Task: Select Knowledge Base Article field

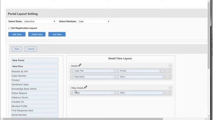Action: [x=35, y=89]
